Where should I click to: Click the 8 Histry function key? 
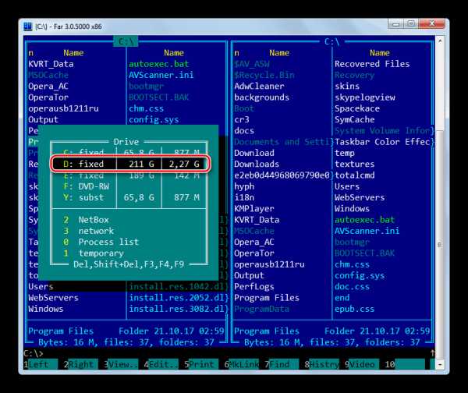pyautogui.click(x=321, y=364)
